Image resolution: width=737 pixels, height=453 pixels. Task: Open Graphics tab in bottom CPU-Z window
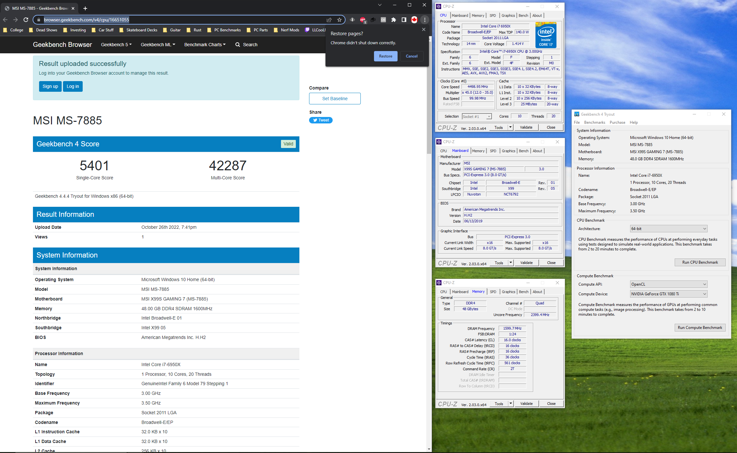[x=508, y=292]
